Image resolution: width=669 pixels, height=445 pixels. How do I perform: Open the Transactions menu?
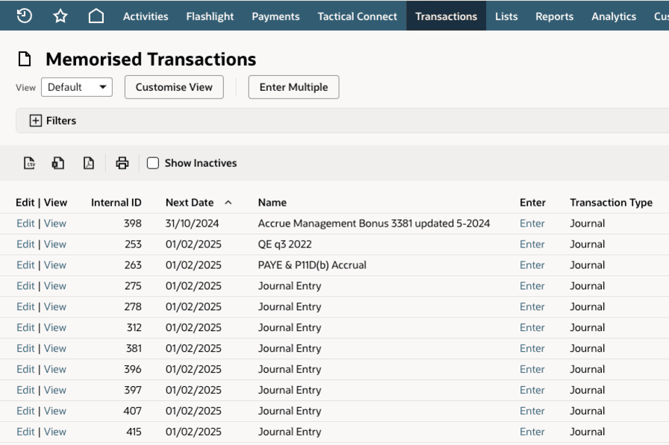coord(446,16)
